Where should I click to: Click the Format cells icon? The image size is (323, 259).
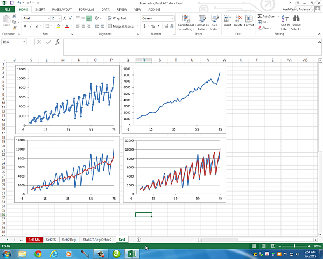[249, 18]
